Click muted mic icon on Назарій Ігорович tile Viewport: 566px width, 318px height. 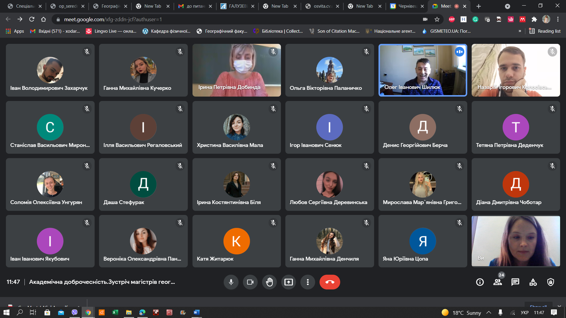pos(552,52)
